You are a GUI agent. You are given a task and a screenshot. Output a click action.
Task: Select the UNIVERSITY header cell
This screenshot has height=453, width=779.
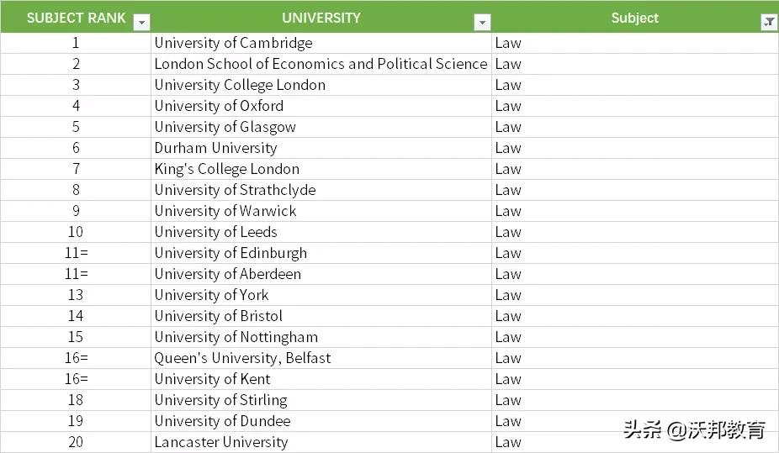[x=321, y=18]
